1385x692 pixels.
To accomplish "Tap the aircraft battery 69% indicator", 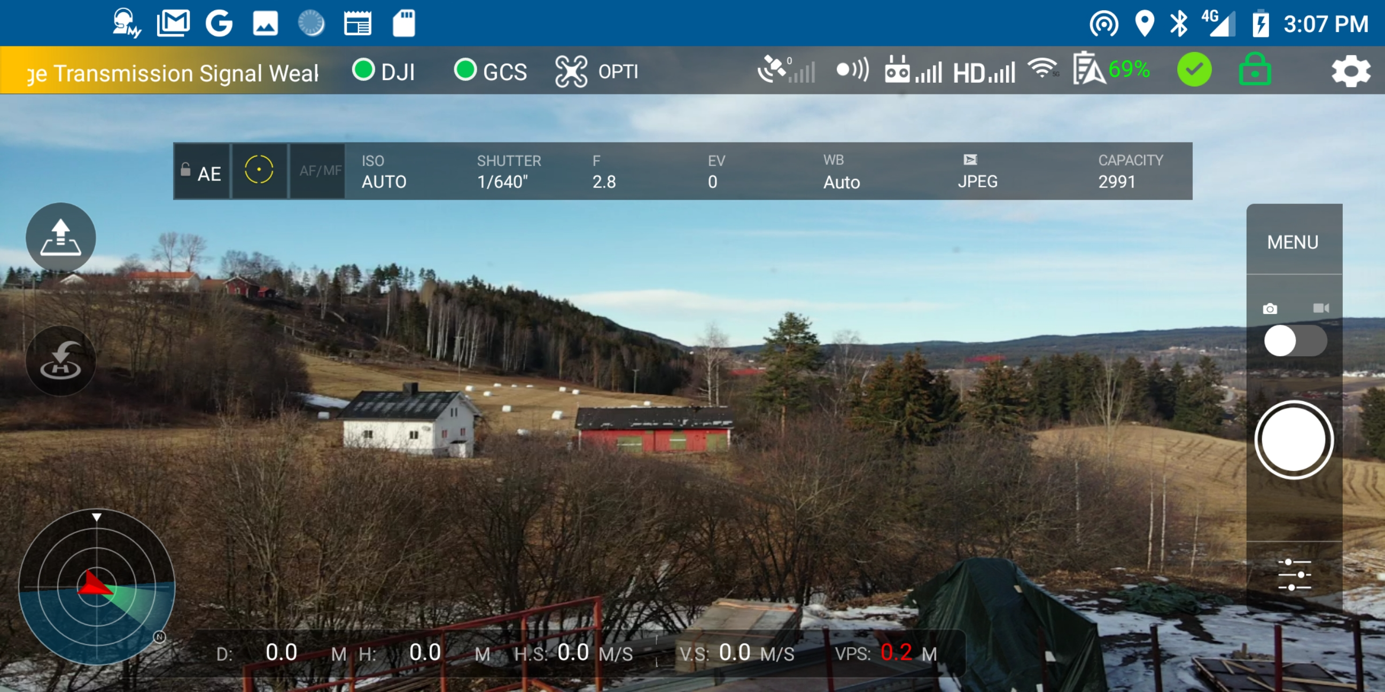I will click(1111, 69).
